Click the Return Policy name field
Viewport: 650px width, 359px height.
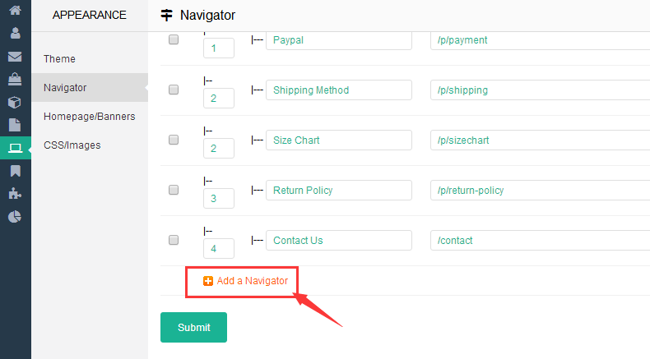[x=338, y=191]
